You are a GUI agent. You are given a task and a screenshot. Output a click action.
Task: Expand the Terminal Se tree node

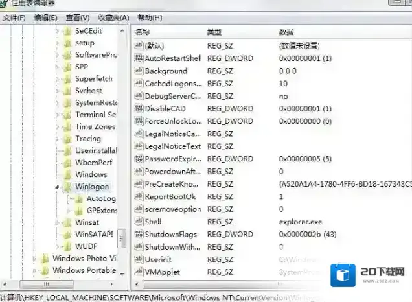pos(57,115)
